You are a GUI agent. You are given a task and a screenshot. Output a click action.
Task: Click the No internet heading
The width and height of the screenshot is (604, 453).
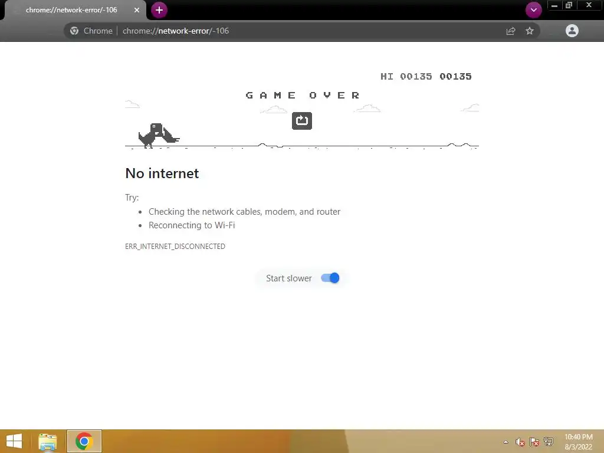162,173
